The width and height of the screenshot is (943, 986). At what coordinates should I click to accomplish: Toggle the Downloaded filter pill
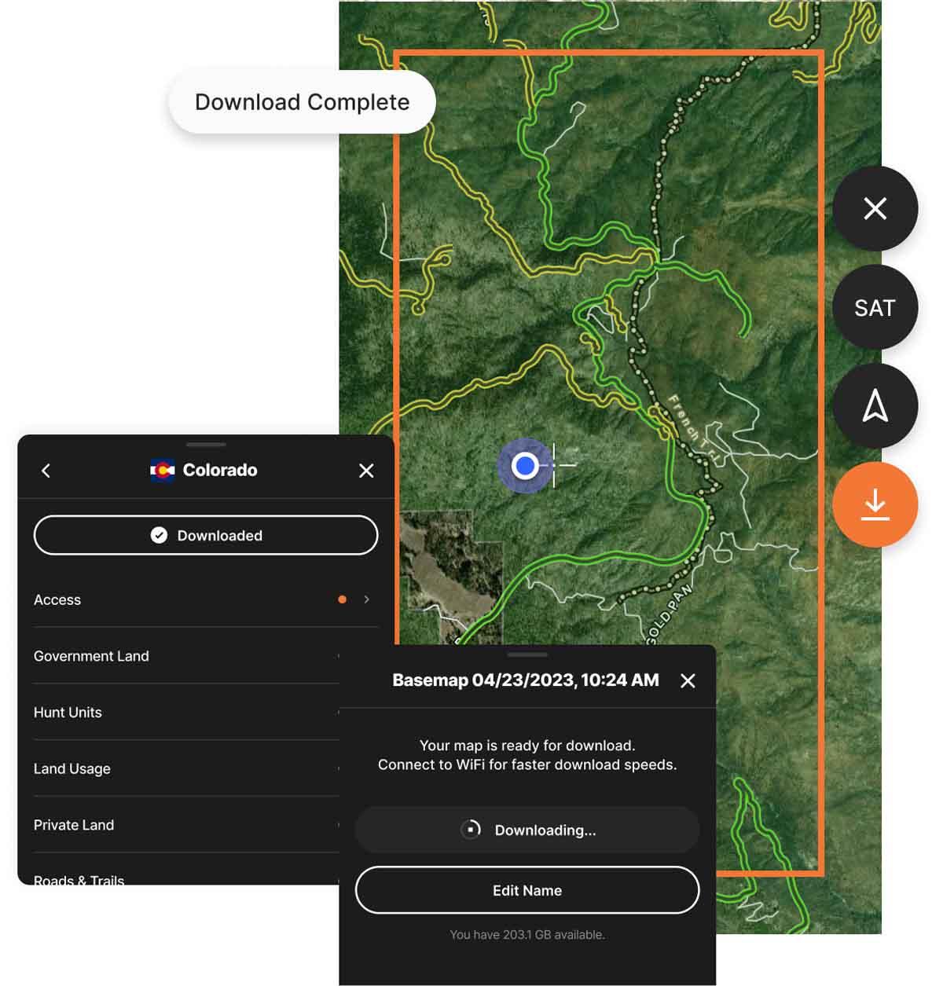point(205,535)
